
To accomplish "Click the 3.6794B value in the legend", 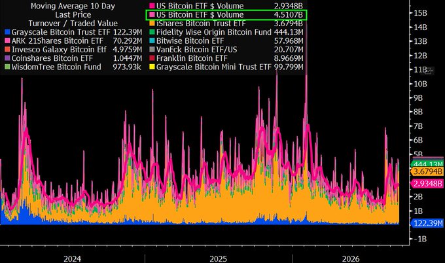I will (289, 24).
